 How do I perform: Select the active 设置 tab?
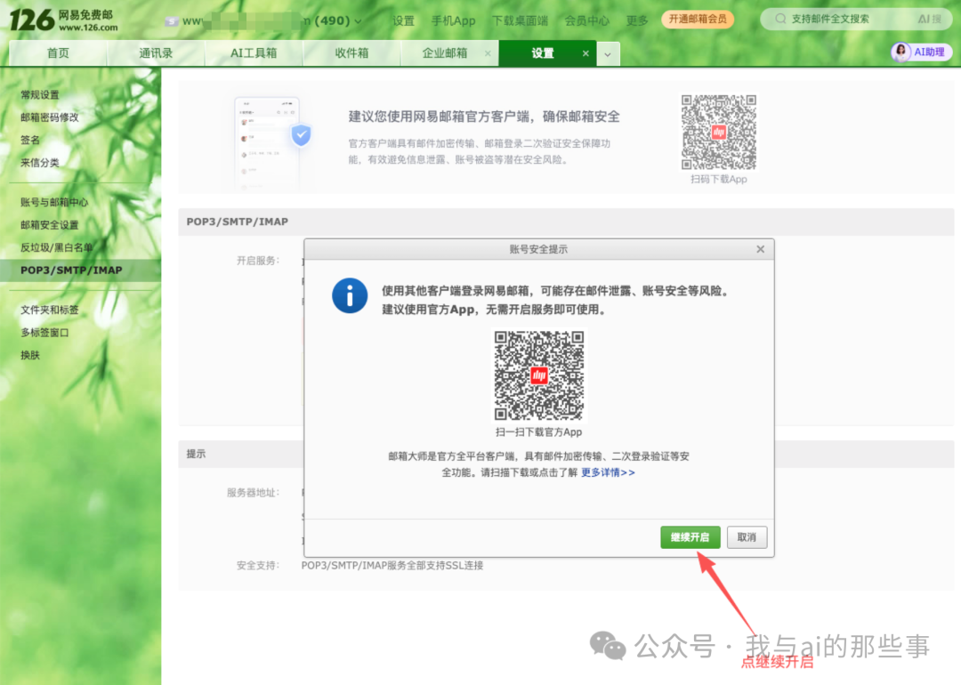(543, 53)
